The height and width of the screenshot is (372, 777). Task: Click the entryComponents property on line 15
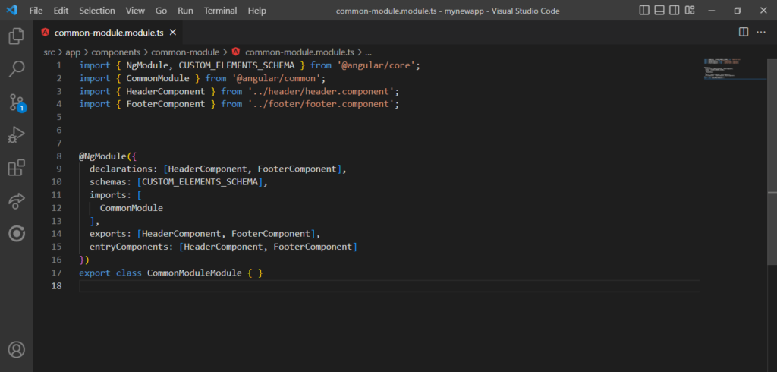pyautogui.click(x=129, y=247)
